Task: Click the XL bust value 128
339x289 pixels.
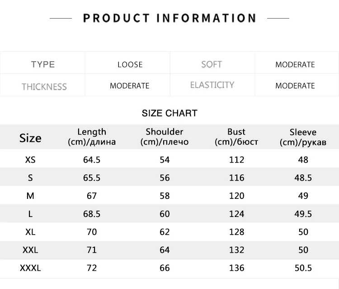Action: 236,232
